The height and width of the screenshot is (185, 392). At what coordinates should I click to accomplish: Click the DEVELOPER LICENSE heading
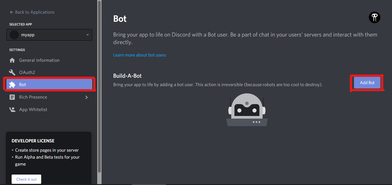(x=33, y=141)
